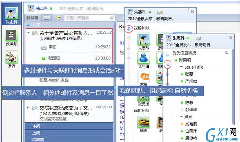240x142 pixels.
Task: Select 奚胥鹏 under 知云
Action: coord(191,124)
